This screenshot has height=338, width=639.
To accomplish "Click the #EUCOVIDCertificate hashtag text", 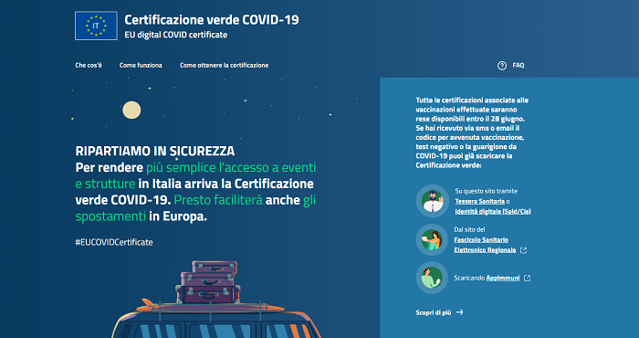I will [x=114, y=242].
